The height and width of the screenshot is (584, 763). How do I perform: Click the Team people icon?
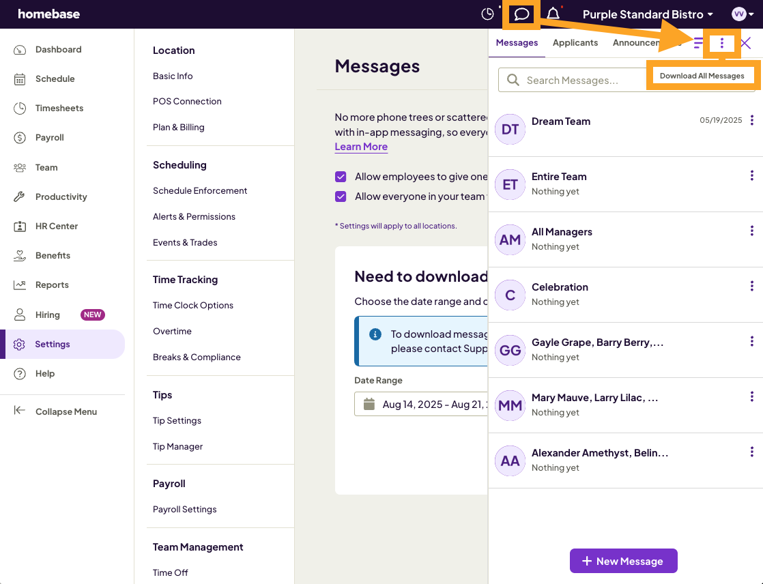[20, 168]
